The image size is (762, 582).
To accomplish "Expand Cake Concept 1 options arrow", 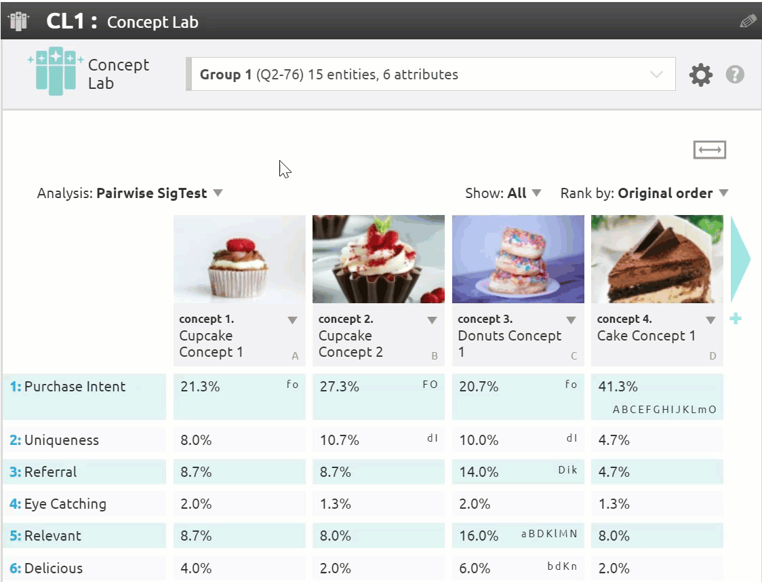I will [x=710, y=320].
